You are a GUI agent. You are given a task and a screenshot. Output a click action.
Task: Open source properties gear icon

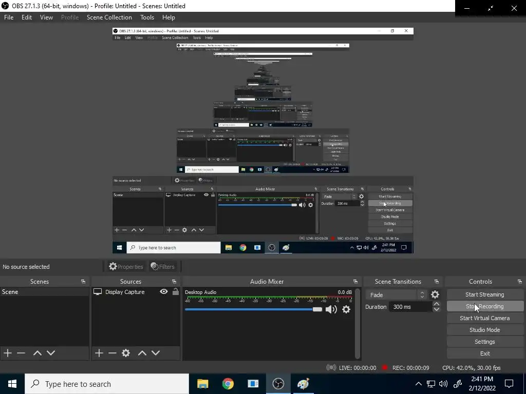[126, 353]
